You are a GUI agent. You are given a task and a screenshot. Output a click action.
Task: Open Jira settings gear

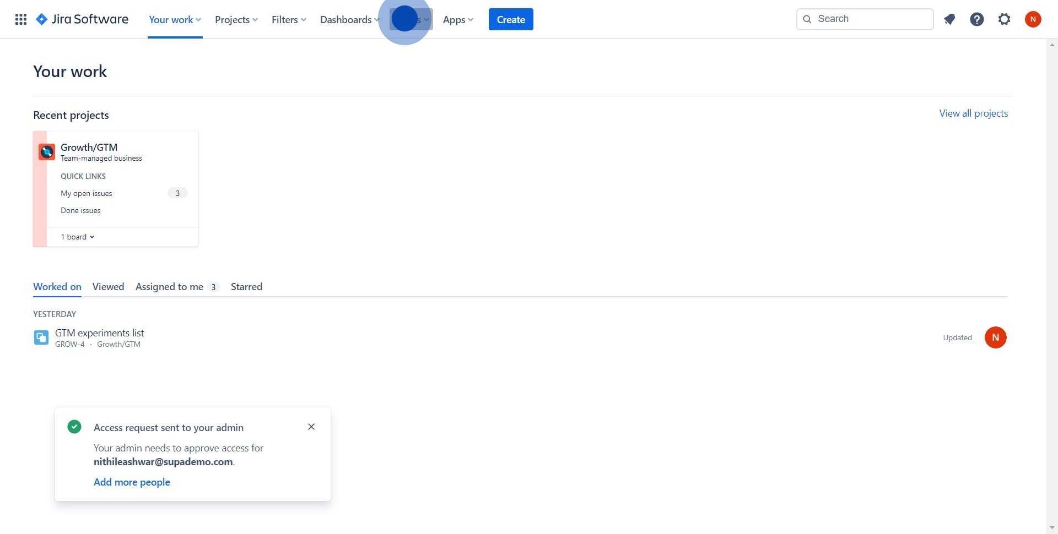coord(1004,19)
